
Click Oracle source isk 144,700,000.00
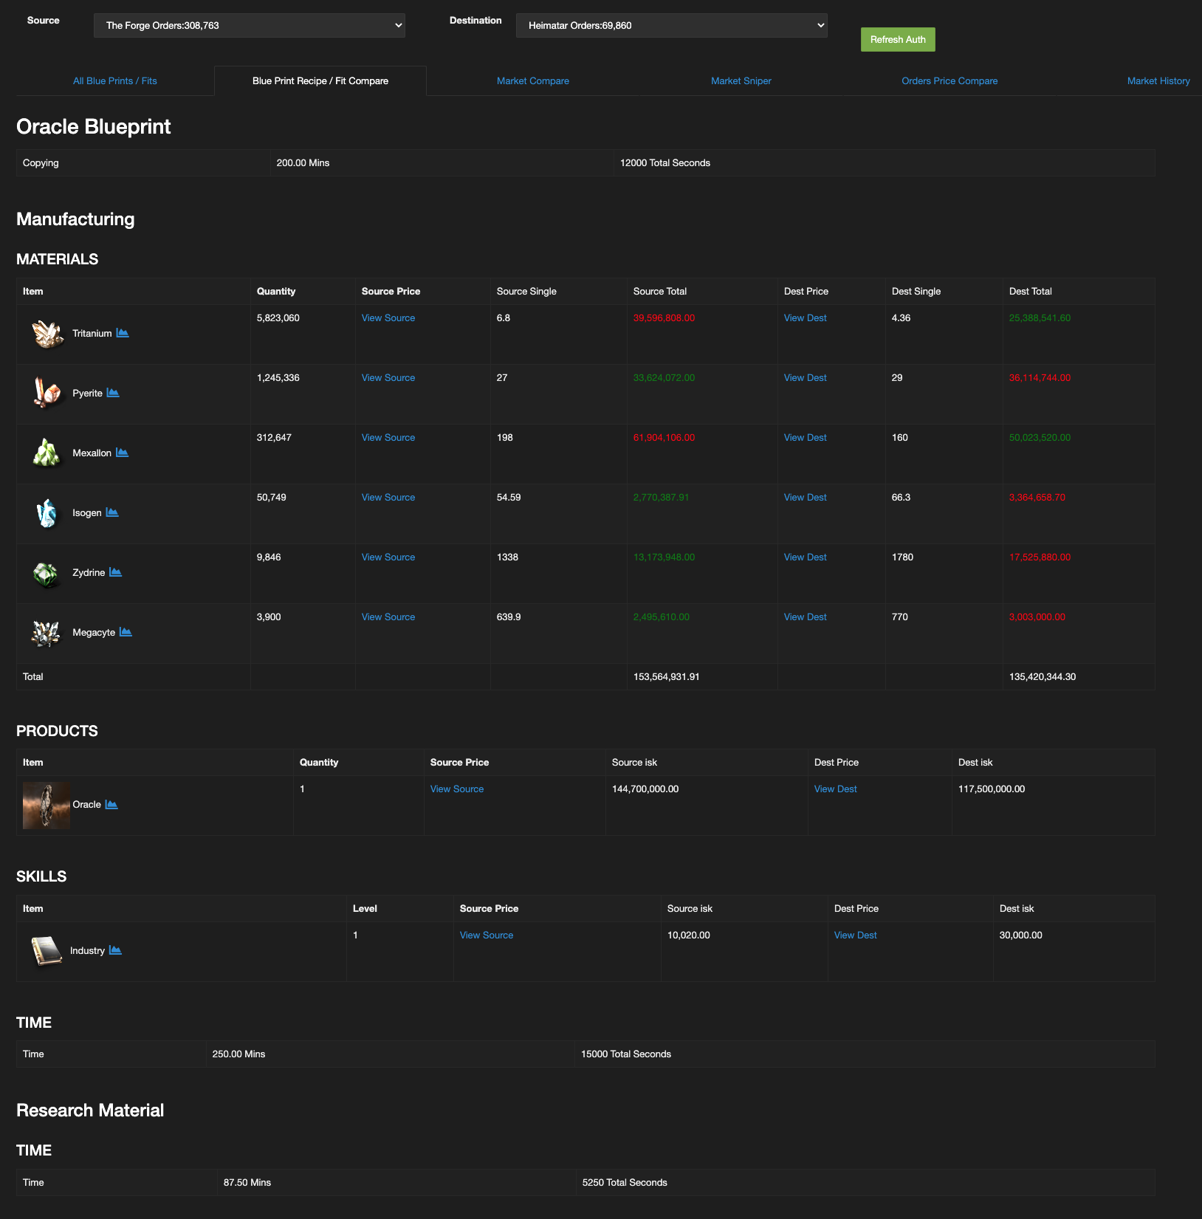click(645, 789)
